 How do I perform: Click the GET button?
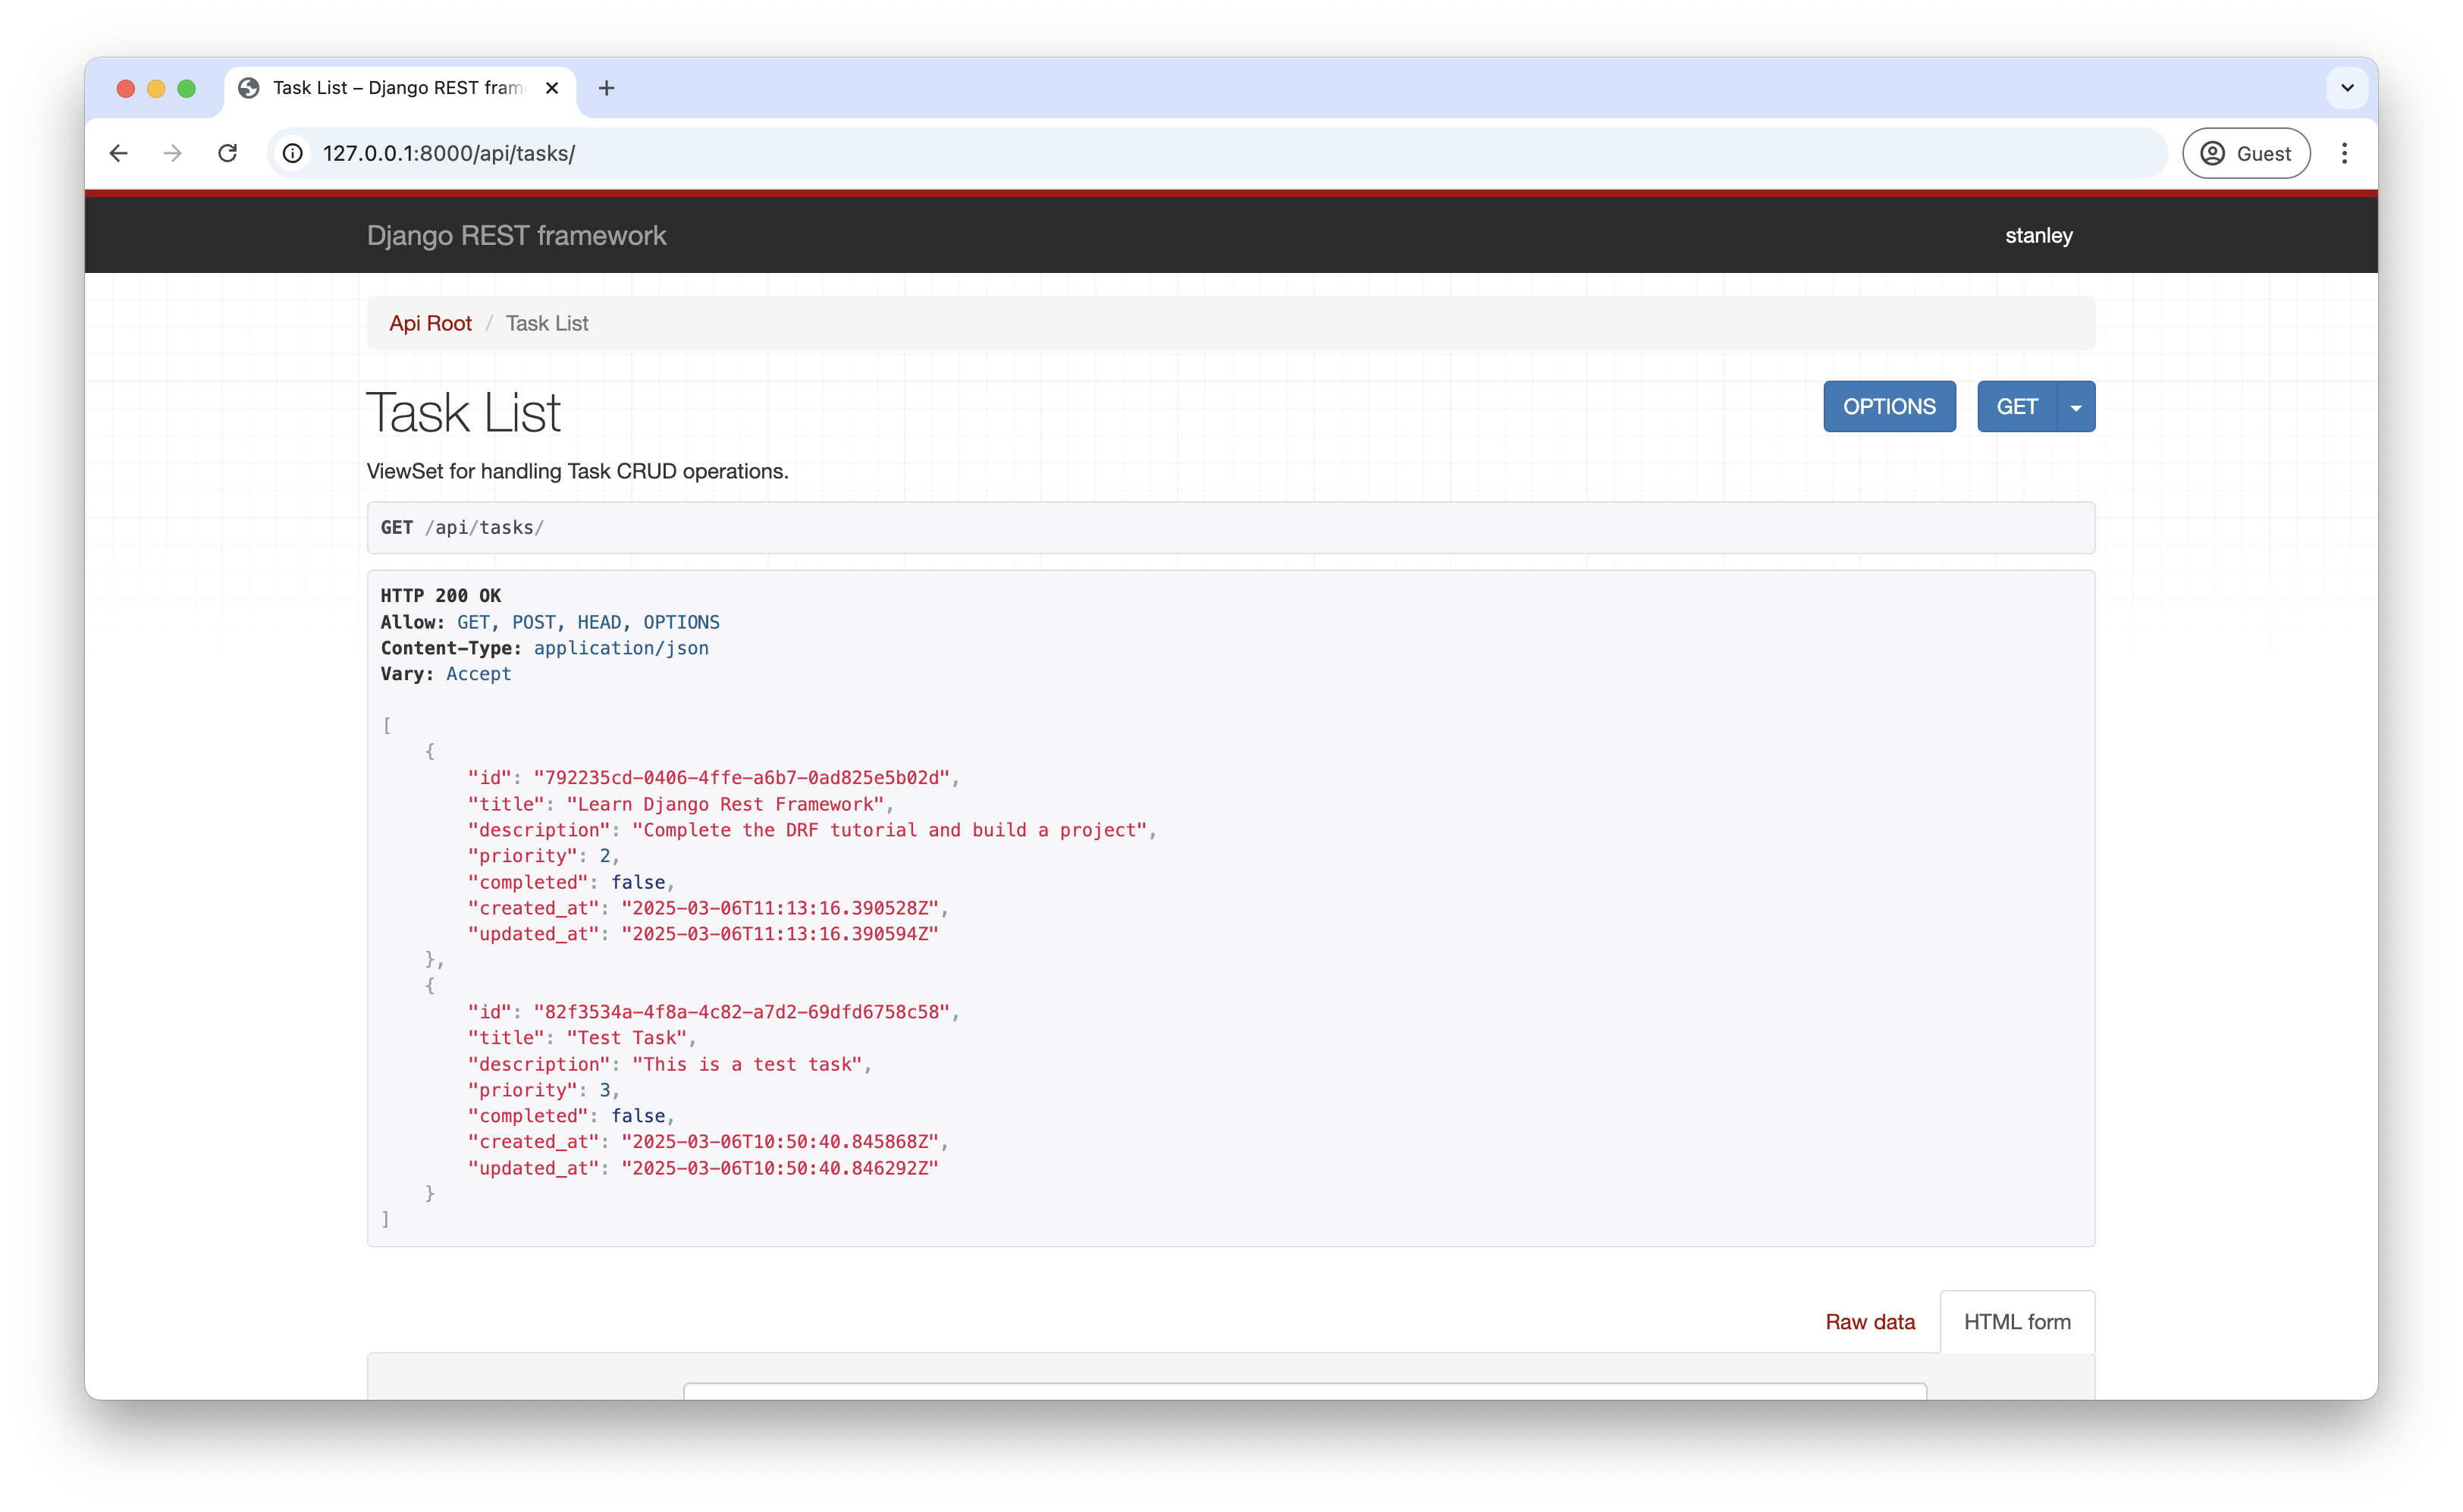[x=2016, y=407]
